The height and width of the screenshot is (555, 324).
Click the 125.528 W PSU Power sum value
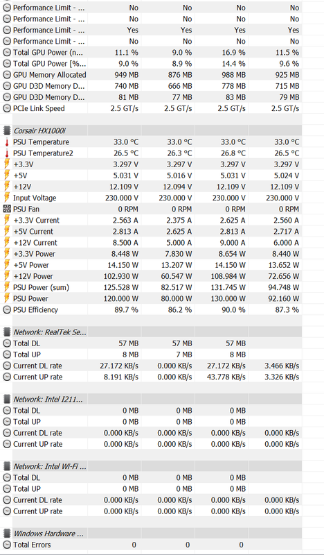click(x=121, y=287)
